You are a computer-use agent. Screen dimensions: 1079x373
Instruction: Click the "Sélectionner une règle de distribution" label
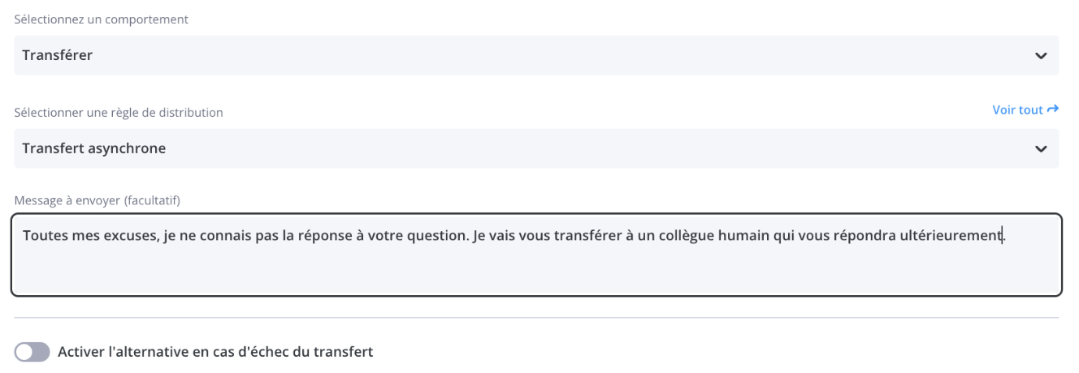click(x=119, y=112)
